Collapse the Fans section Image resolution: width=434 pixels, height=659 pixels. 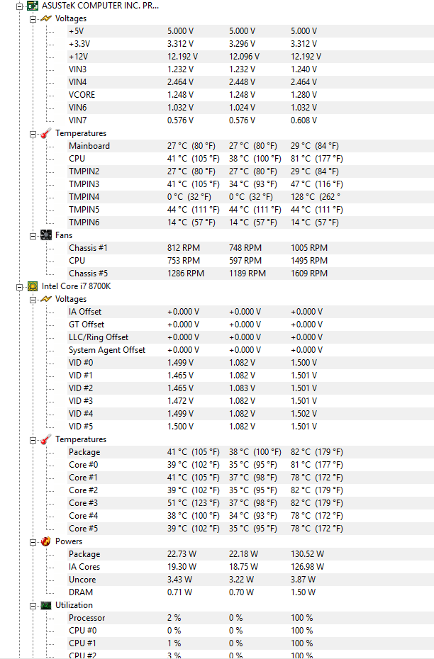point(33,236)
